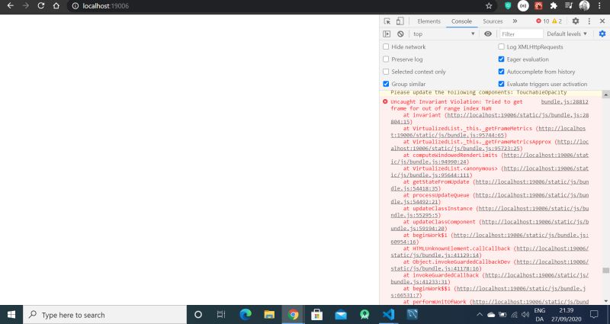Open the Default levels dropdown
The image size is (610, 324).
coord(567,34)
